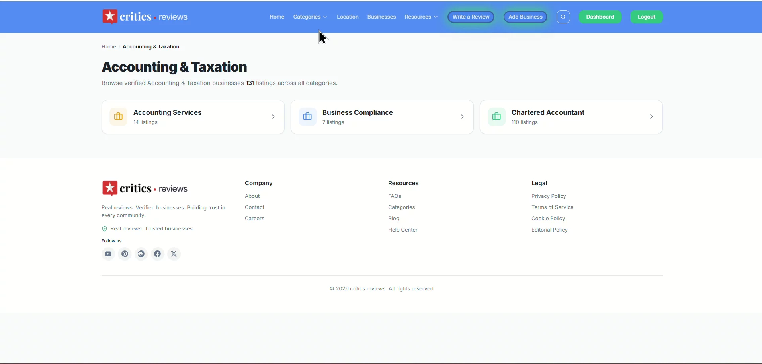The image size is (762, 364).
Task: Open the FAQs link under Resources
Action: click(395, 196)
